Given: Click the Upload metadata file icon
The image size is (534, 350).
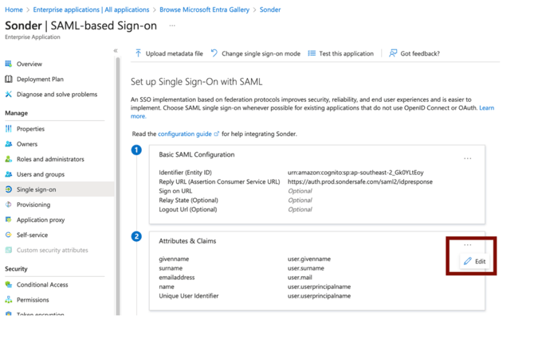Looking at the screenshot, I should [x=138, y=53].
